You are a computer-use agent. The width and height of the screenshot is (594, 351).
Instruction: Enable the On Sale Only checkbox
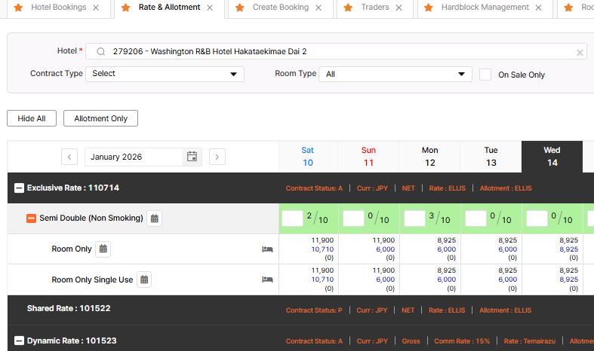click(485, 75)
